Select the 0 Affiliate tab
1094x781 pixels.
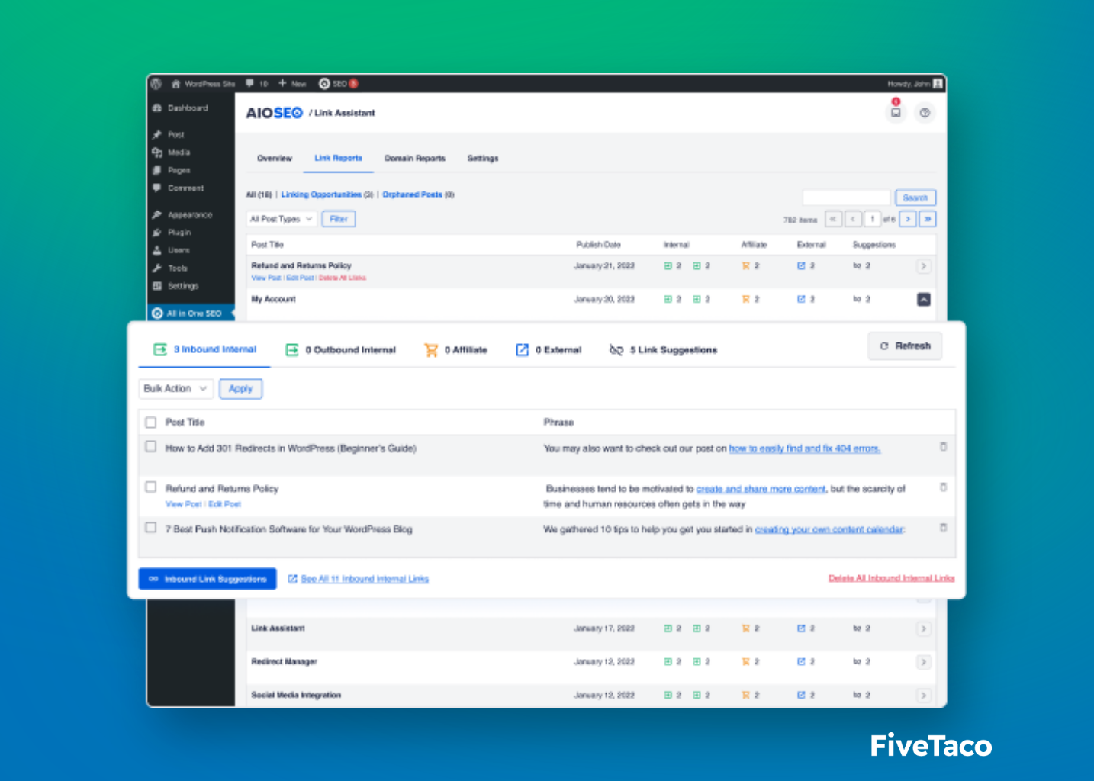(x=456, y=350)
